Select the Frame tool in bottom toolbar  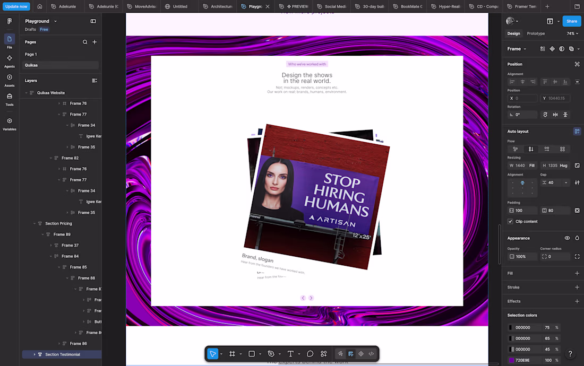[x=232, y=354]
